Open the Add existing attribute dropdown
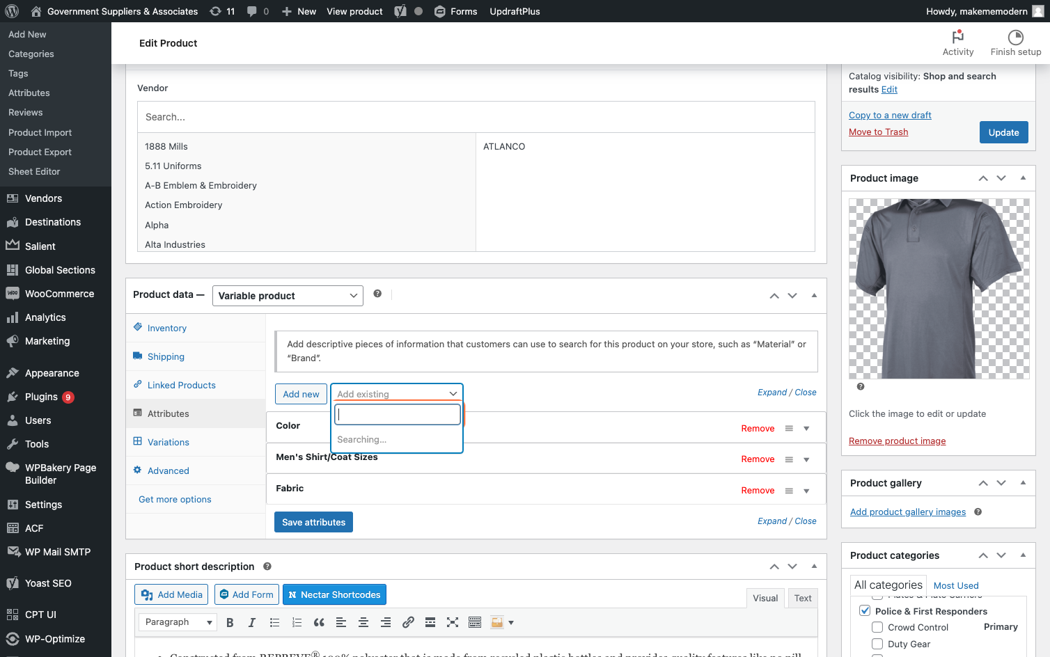 397,394
